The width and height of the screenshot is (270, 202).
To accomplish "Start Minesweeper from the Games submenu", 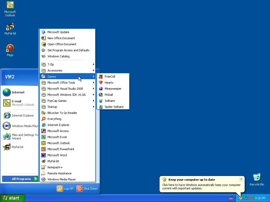I will click(x=113, y=89).
